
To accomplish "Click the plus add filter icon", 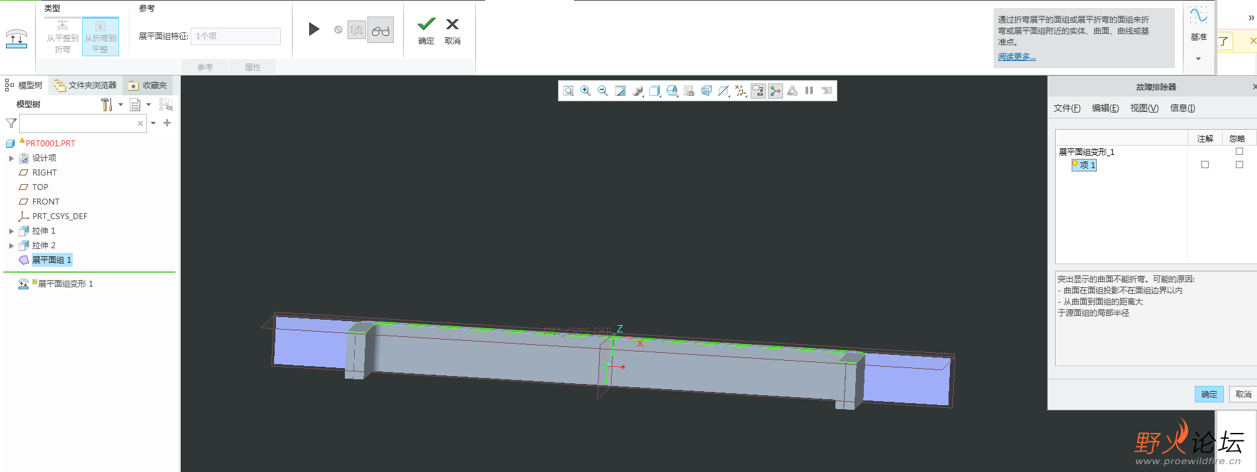I will [x=167, y=123].
